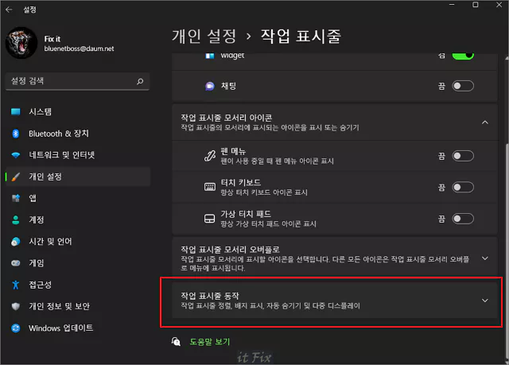Click the 터치 키보드 keyboard icon

[210, 187]
